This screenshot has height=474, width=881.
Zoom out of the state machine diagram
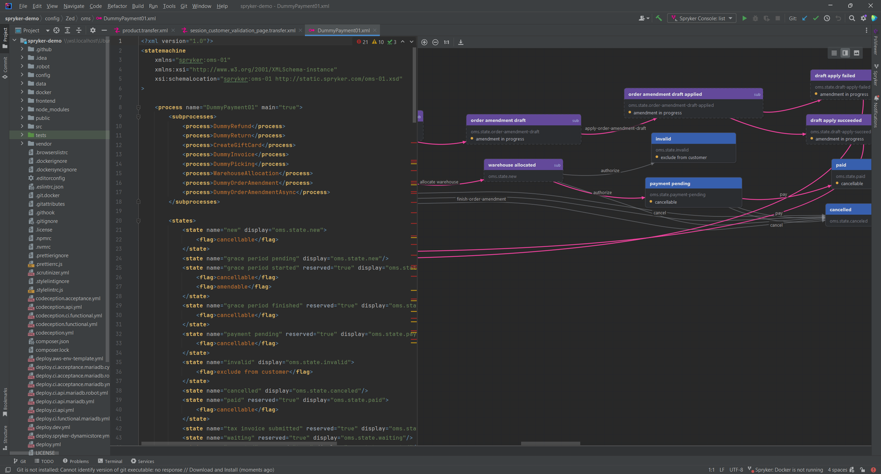click(435, 42)
